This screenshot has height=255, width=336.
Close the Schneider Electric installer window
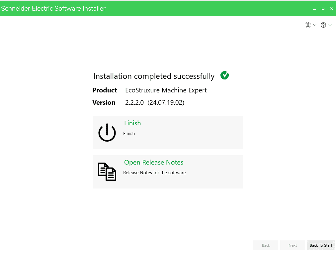pos(331,9)
